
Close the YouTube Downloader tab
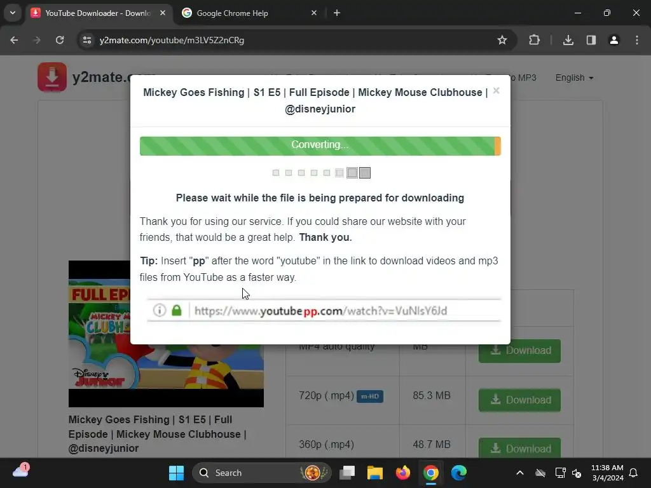(163, 13)
